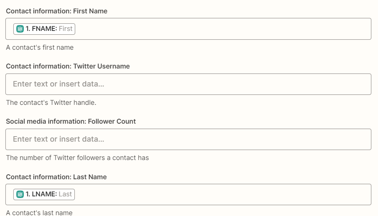Click the 'Contact information: Twitter Username' label
The height and width of the screenshot is (216, 378).
[x=68, y=66]
